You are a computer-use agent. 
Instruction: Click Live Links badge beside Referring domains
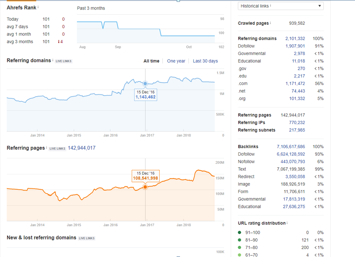[x=64, y=61]
